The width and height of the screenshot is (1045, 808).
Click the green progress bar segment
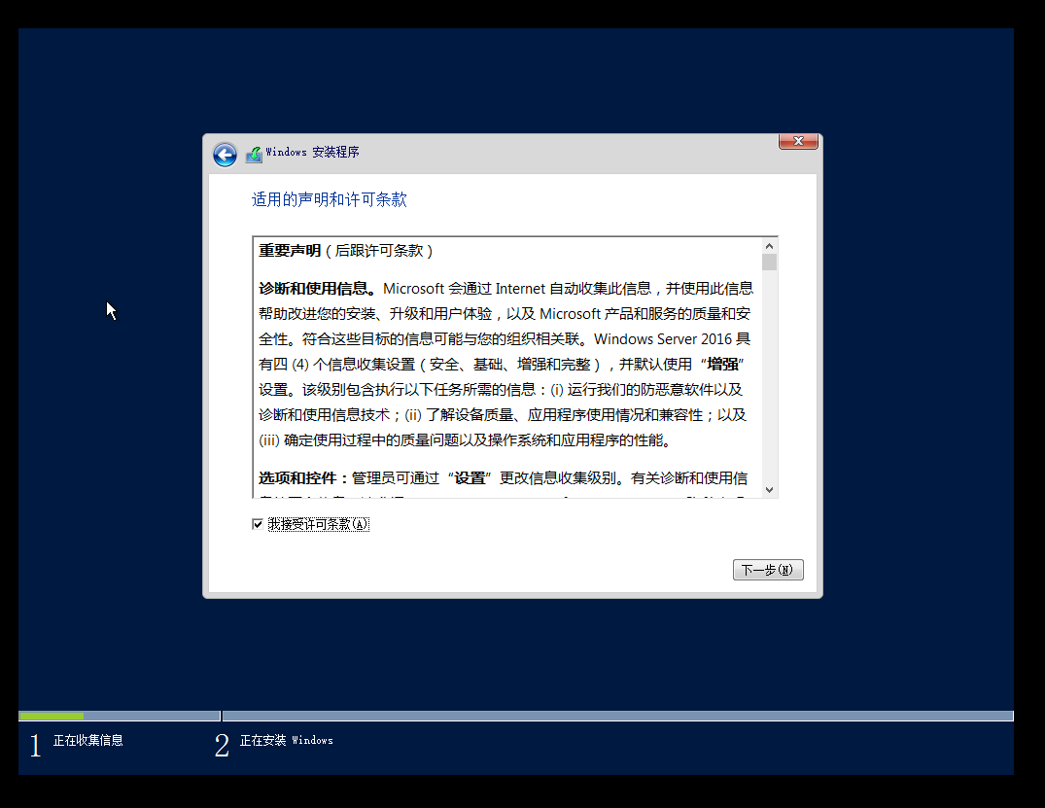click(x=52, y=716)
